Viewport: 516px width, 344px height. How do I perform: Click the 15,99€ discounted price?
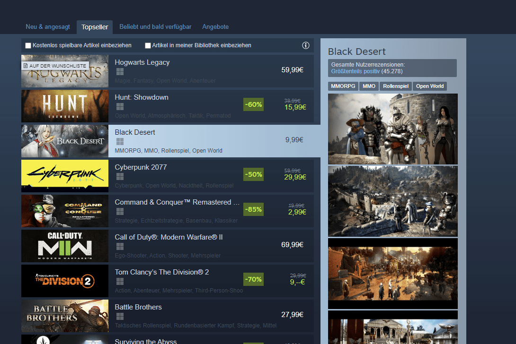pyautogui.click(x=295, y=107)
